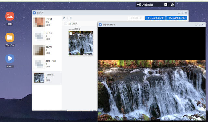Click the trash delete icon in ビデオ toolbar
The width and height of the screenshot is (208, 122).
pyautogui.click(x=71, y=18)
